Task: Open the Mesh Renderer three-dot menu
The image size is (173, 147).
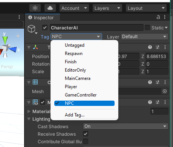Action: click(x=165, y=102)
